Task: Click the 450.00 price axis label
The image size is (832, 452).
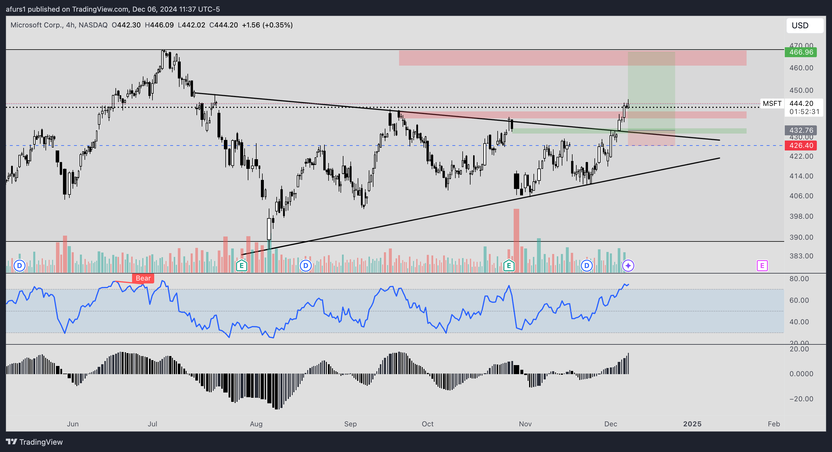Action: 801,90
